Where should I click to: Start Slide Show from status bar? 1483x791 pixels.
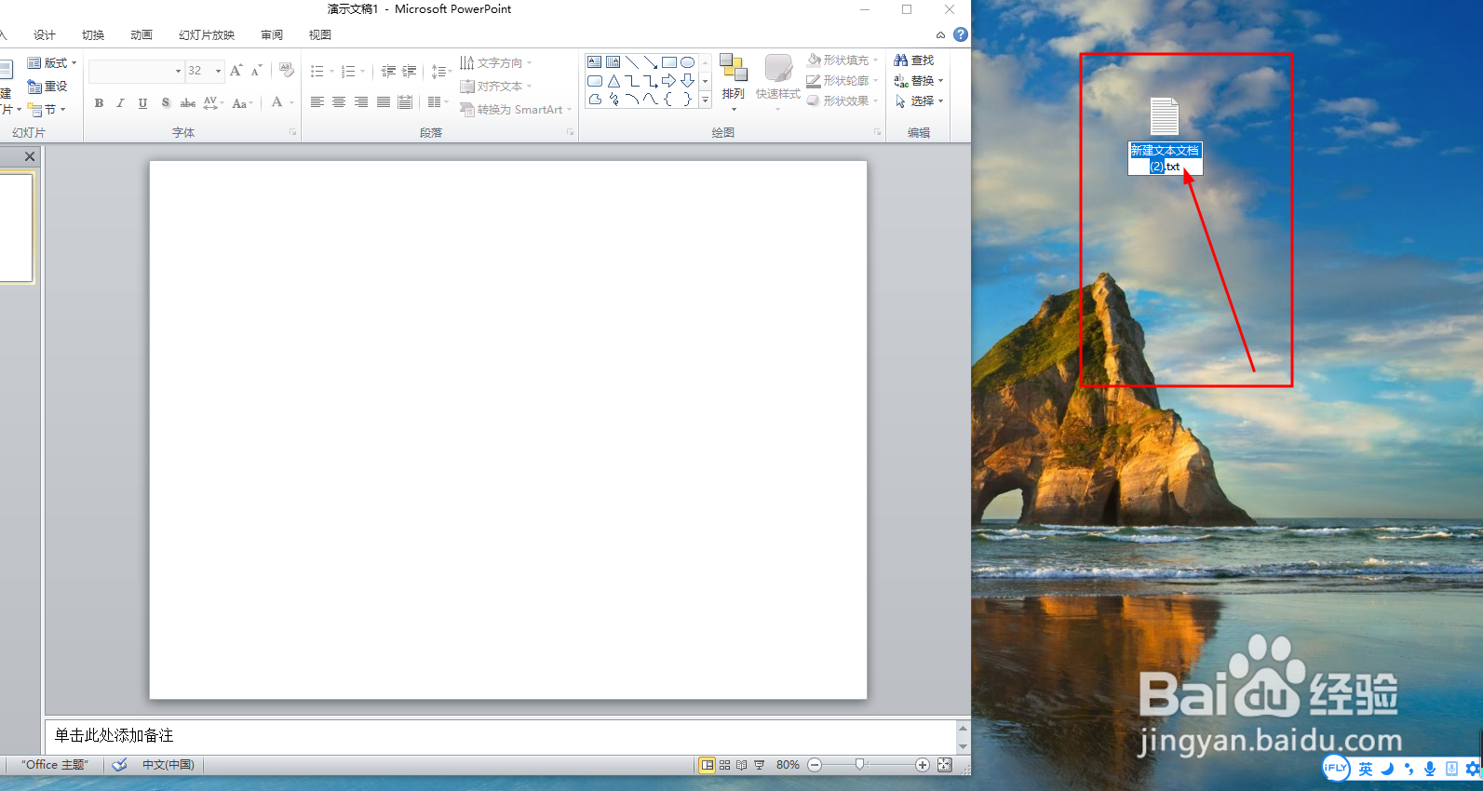[x=759, y=765]
